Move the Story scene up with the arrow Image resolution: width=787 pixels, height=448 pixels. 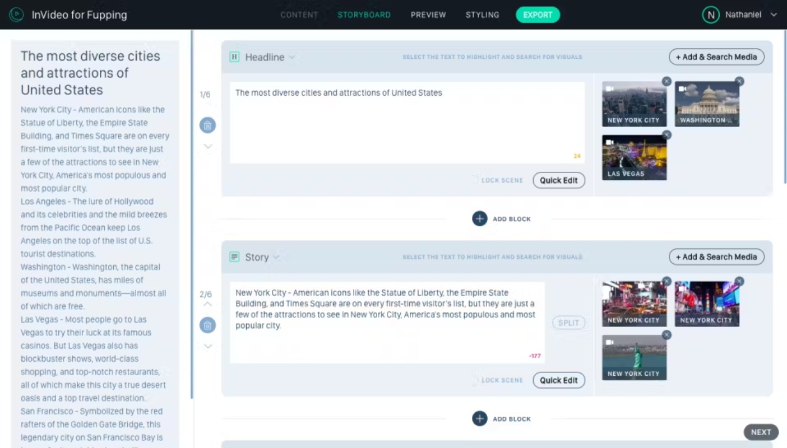pyautogui.click(x=207, y=304)
